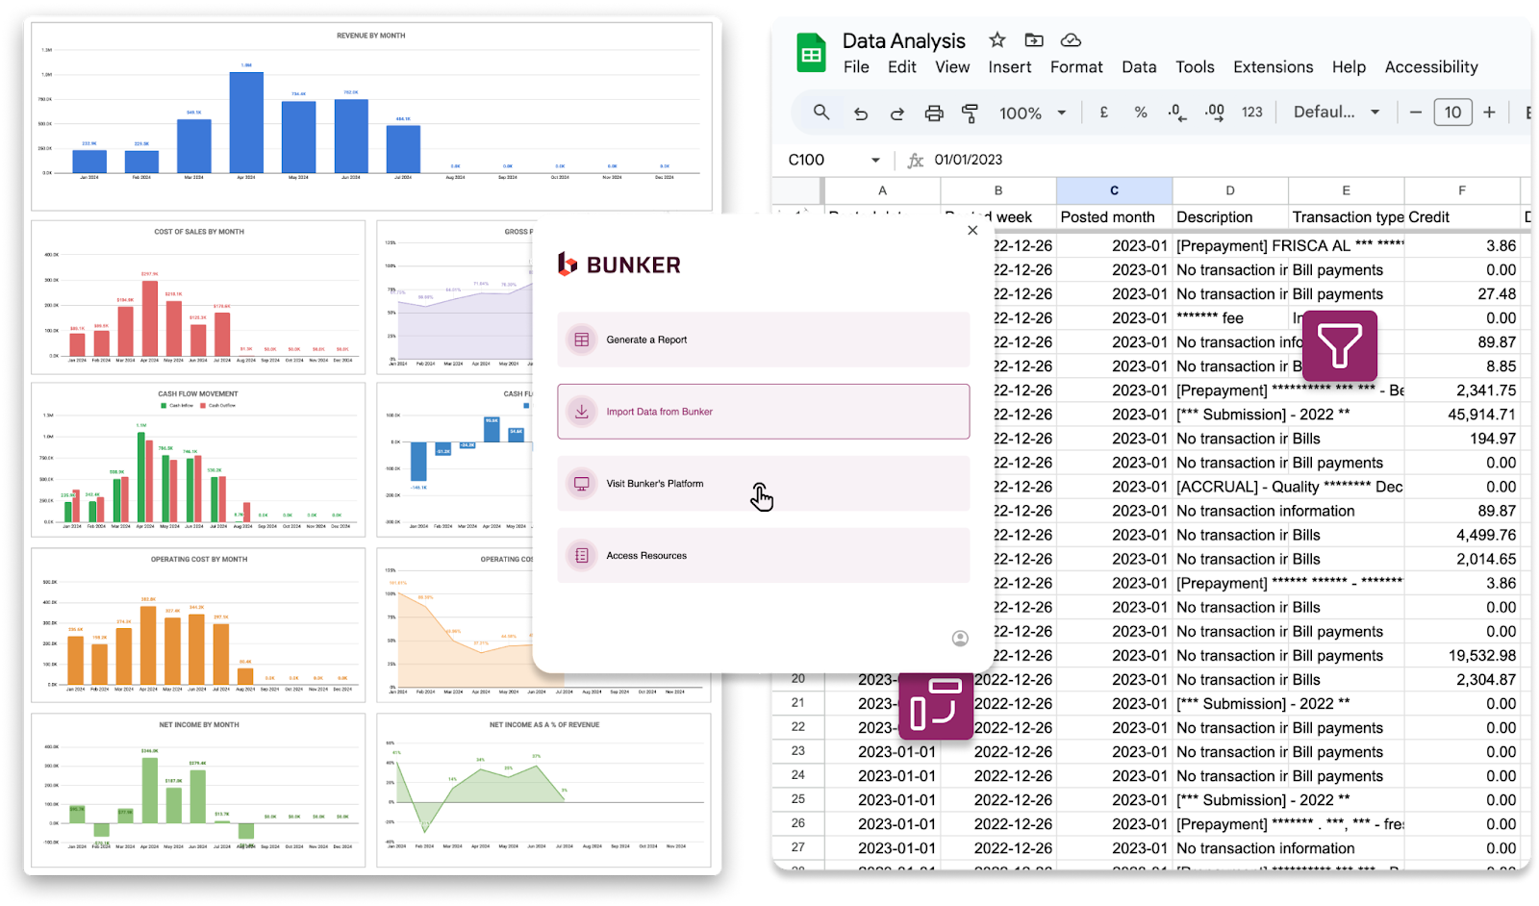Open the File menu

click(x=856, y=67)
